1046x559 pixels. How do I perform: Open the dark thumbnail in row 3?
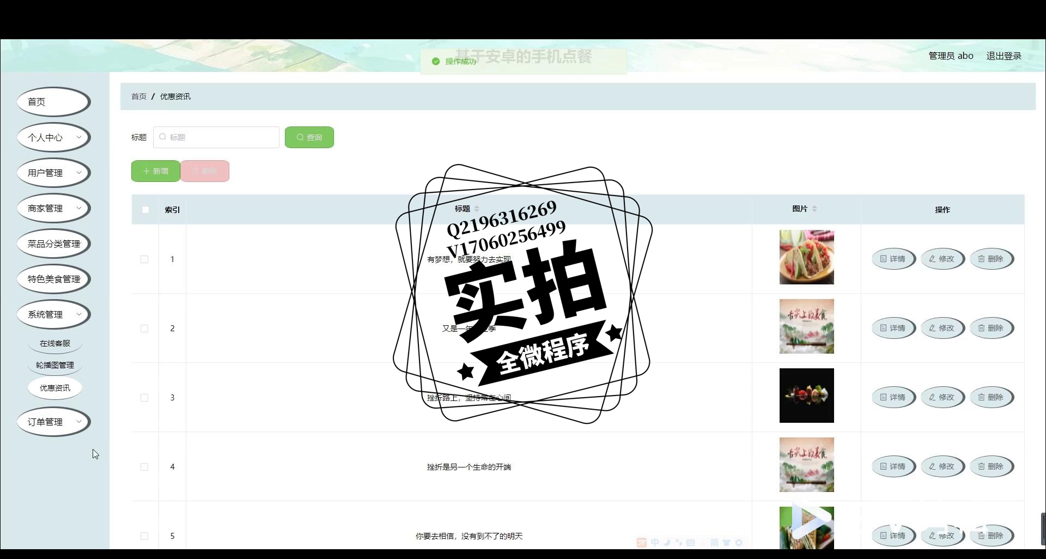coord(807,396)
